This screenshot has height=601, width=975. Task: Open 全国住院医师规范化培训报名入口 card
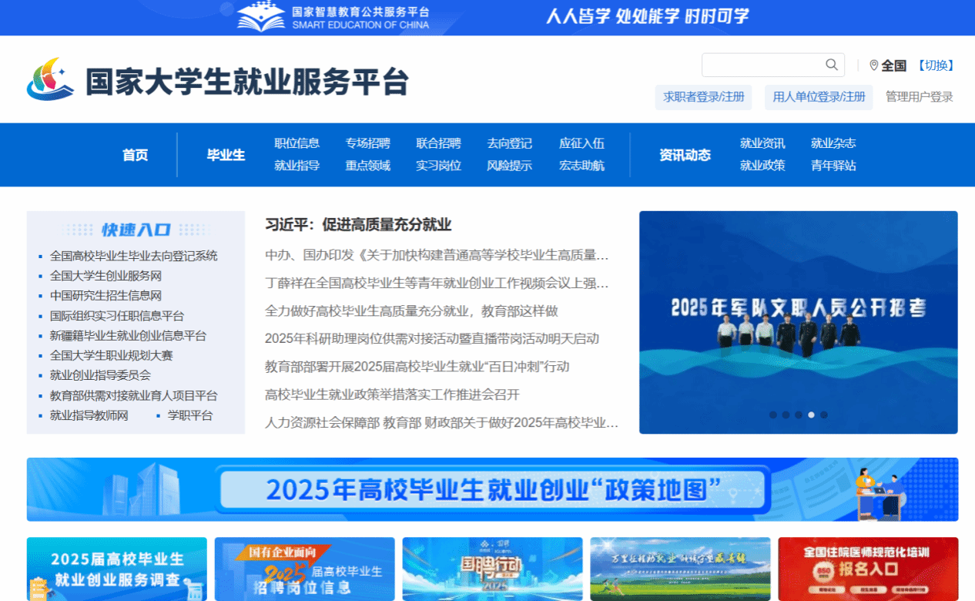tap(869, 569)
